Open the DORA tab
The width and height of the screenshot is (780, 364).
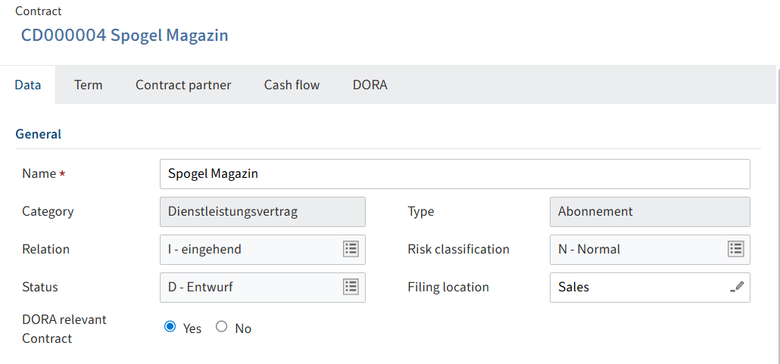[x=370, y=85]
